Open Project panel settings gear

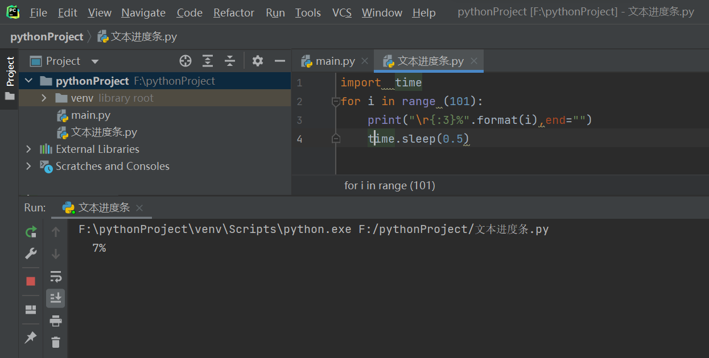(257, 61)
